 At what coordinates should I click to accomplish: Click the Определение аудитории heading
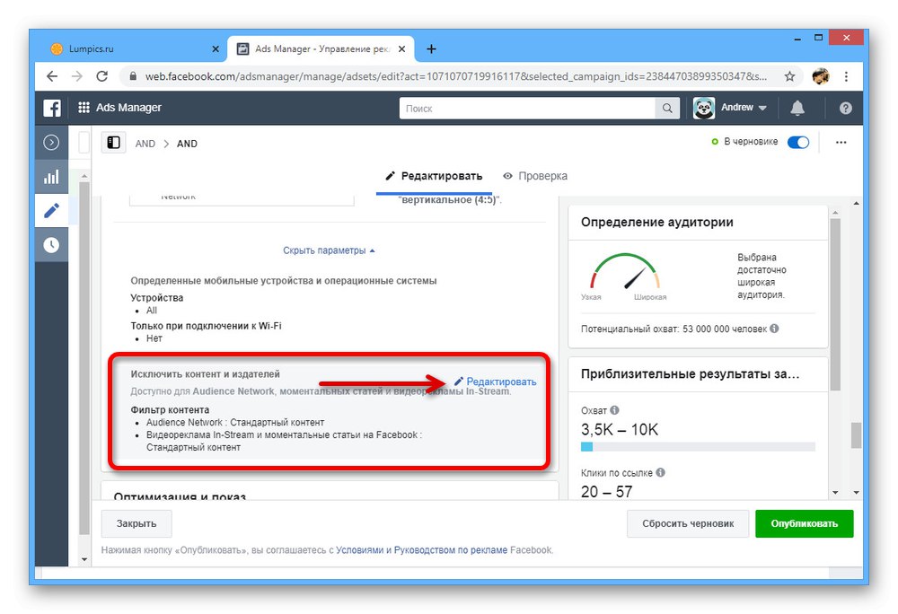[x=657, y=222]
